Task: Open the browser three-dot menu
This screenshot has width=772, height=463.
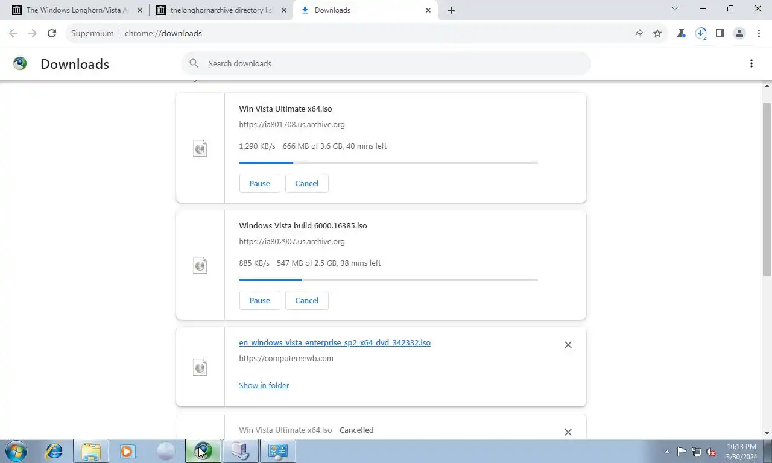Action: click(x=759, y=33)
